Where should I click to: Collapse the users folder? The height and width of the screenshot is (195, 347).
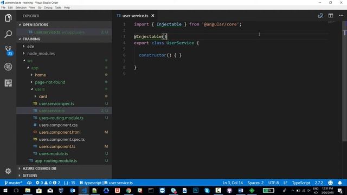coord(64,89)
